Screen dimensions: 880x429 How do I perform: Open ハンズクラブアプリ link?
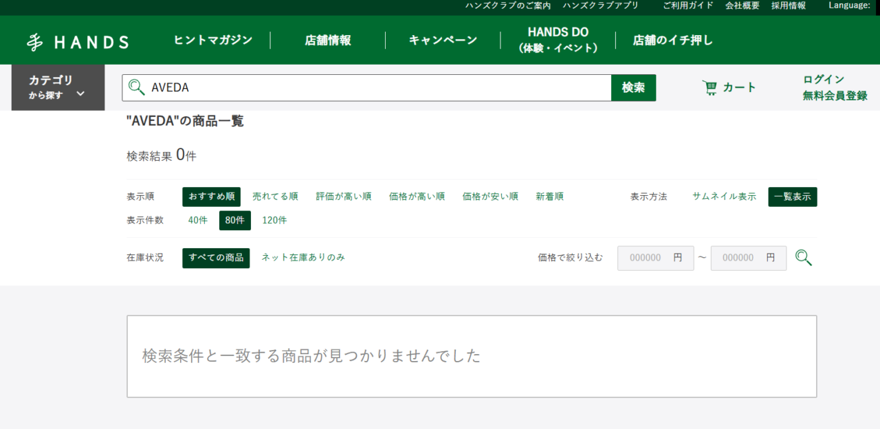click(x=601, y=5)
